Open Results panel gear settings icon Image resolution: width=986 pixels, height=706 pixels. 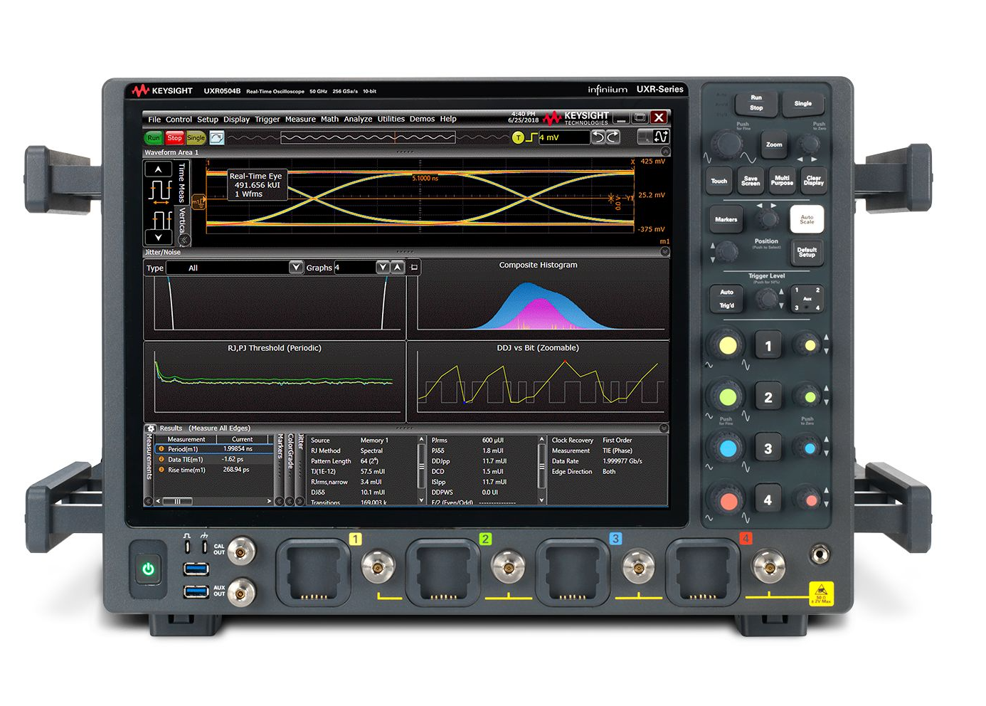click(x=151, y=428)
